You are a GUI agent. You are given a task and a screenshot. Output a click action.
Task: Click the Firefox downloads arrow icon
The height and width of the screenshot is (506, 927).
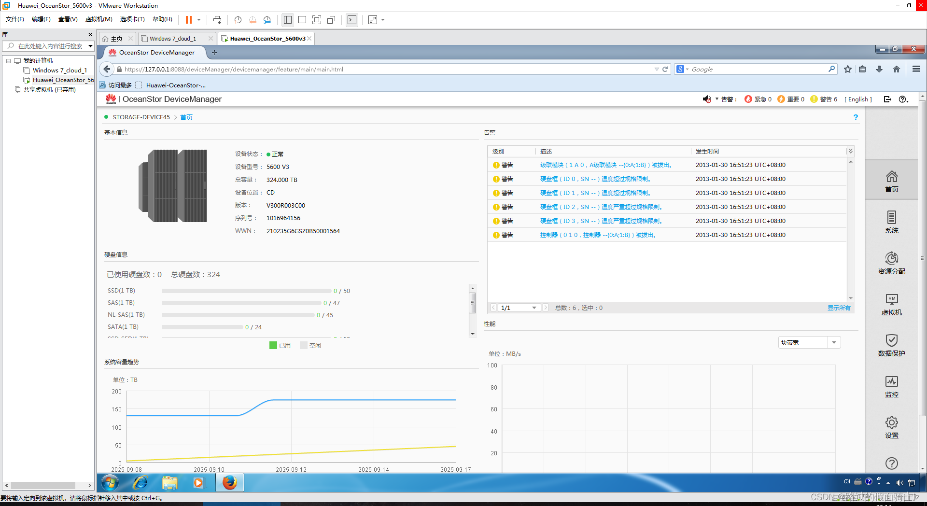tap(879, 69)
